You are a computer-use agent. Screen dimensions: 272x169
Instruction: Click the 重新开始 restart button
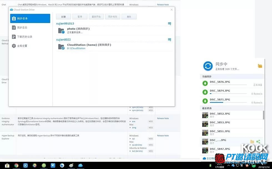tap(96, 17)
